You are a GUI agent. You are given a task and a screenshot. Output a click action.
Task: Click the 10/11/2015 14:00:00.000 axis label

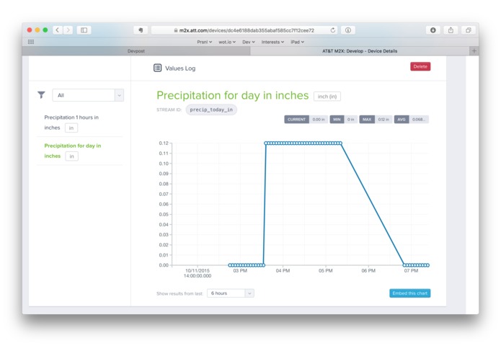click(x=198, y=273)
